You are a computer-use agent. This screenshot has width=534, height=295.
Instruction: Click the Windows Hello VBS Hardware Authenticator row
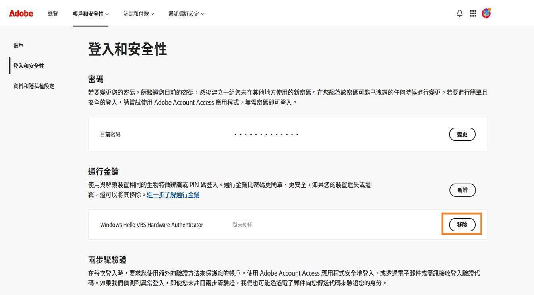[x=152, y=224]
